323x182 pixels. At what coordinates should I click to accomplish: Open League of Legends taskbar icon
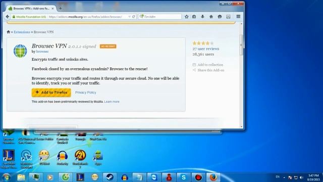[x=80, y=177]
